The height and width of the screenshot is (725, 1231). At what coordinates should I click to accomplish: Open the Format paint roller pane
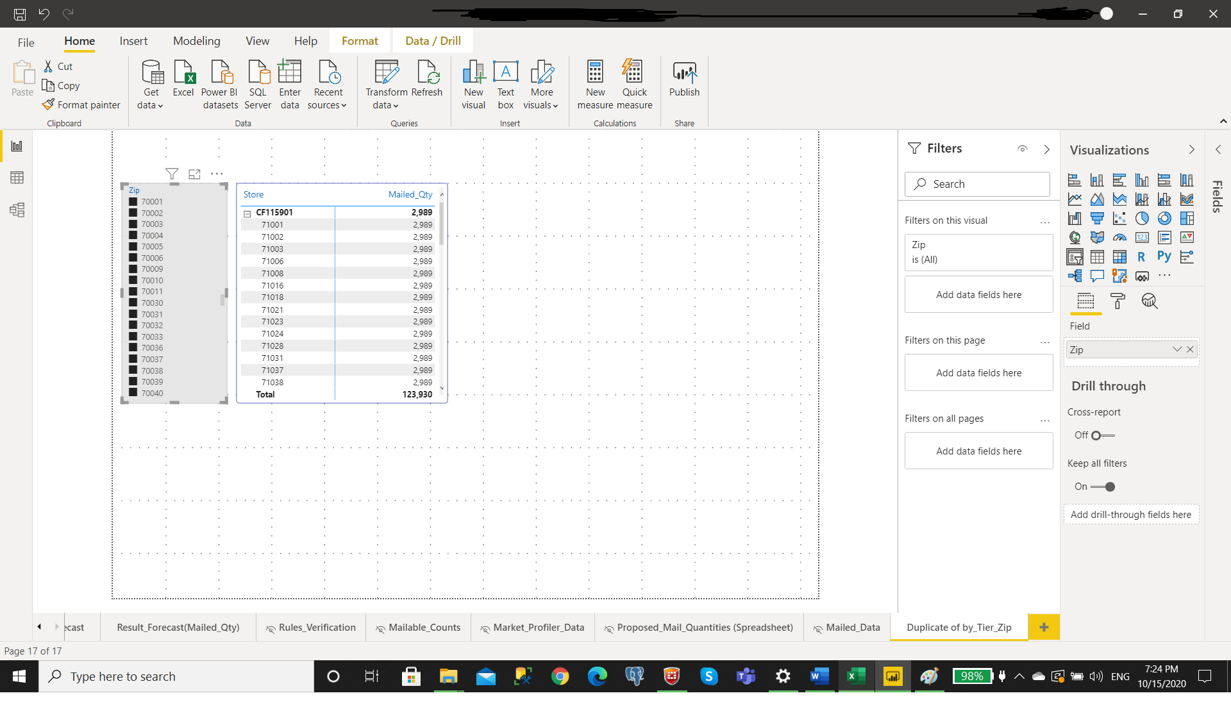(x=1118, y=301)
